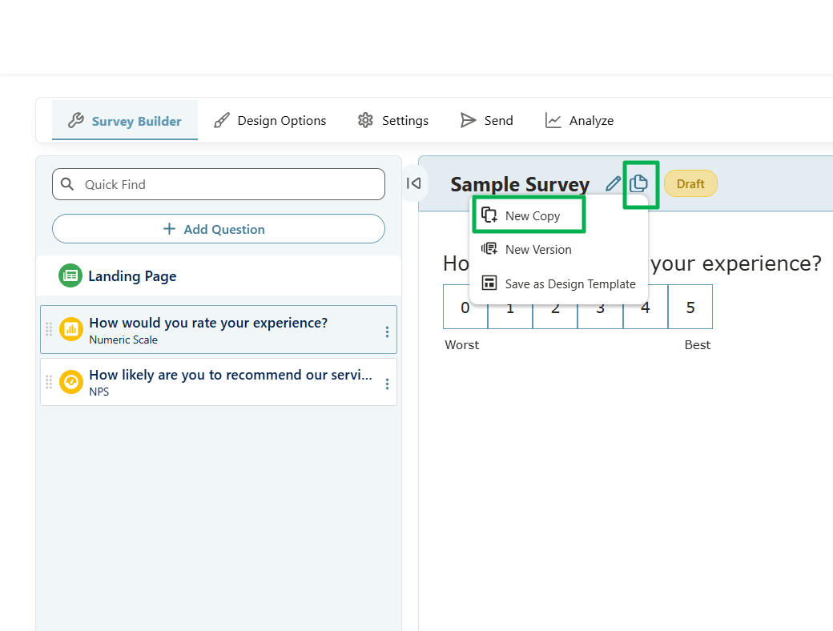Collapse the left question panel
This screenshot has height=631, width=833.
(x=413, y=183)
